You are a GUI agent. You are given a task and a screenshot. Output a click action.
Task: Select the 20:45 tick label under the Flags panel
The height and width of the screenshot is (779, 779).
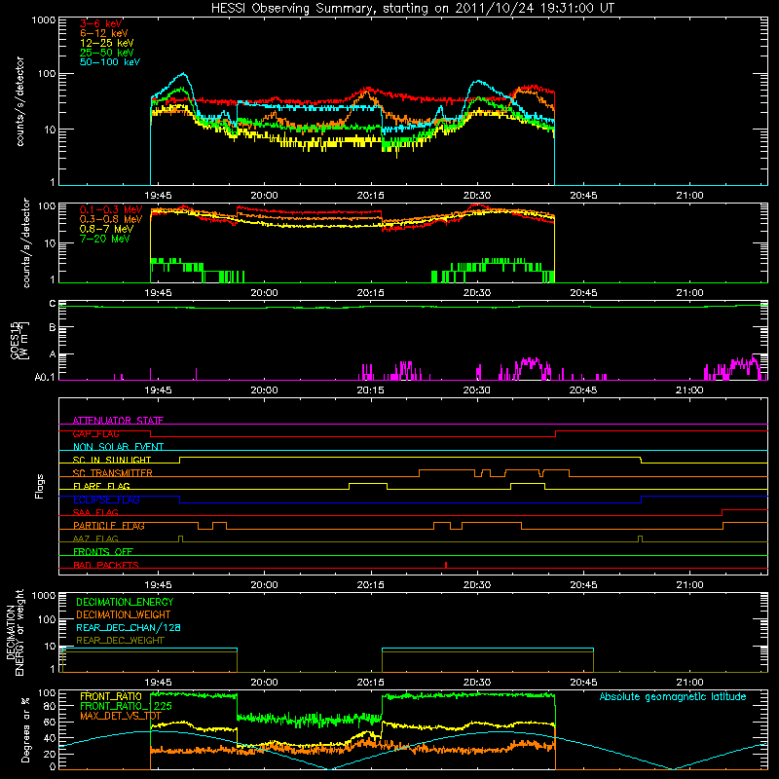click(x=583, y=585)
